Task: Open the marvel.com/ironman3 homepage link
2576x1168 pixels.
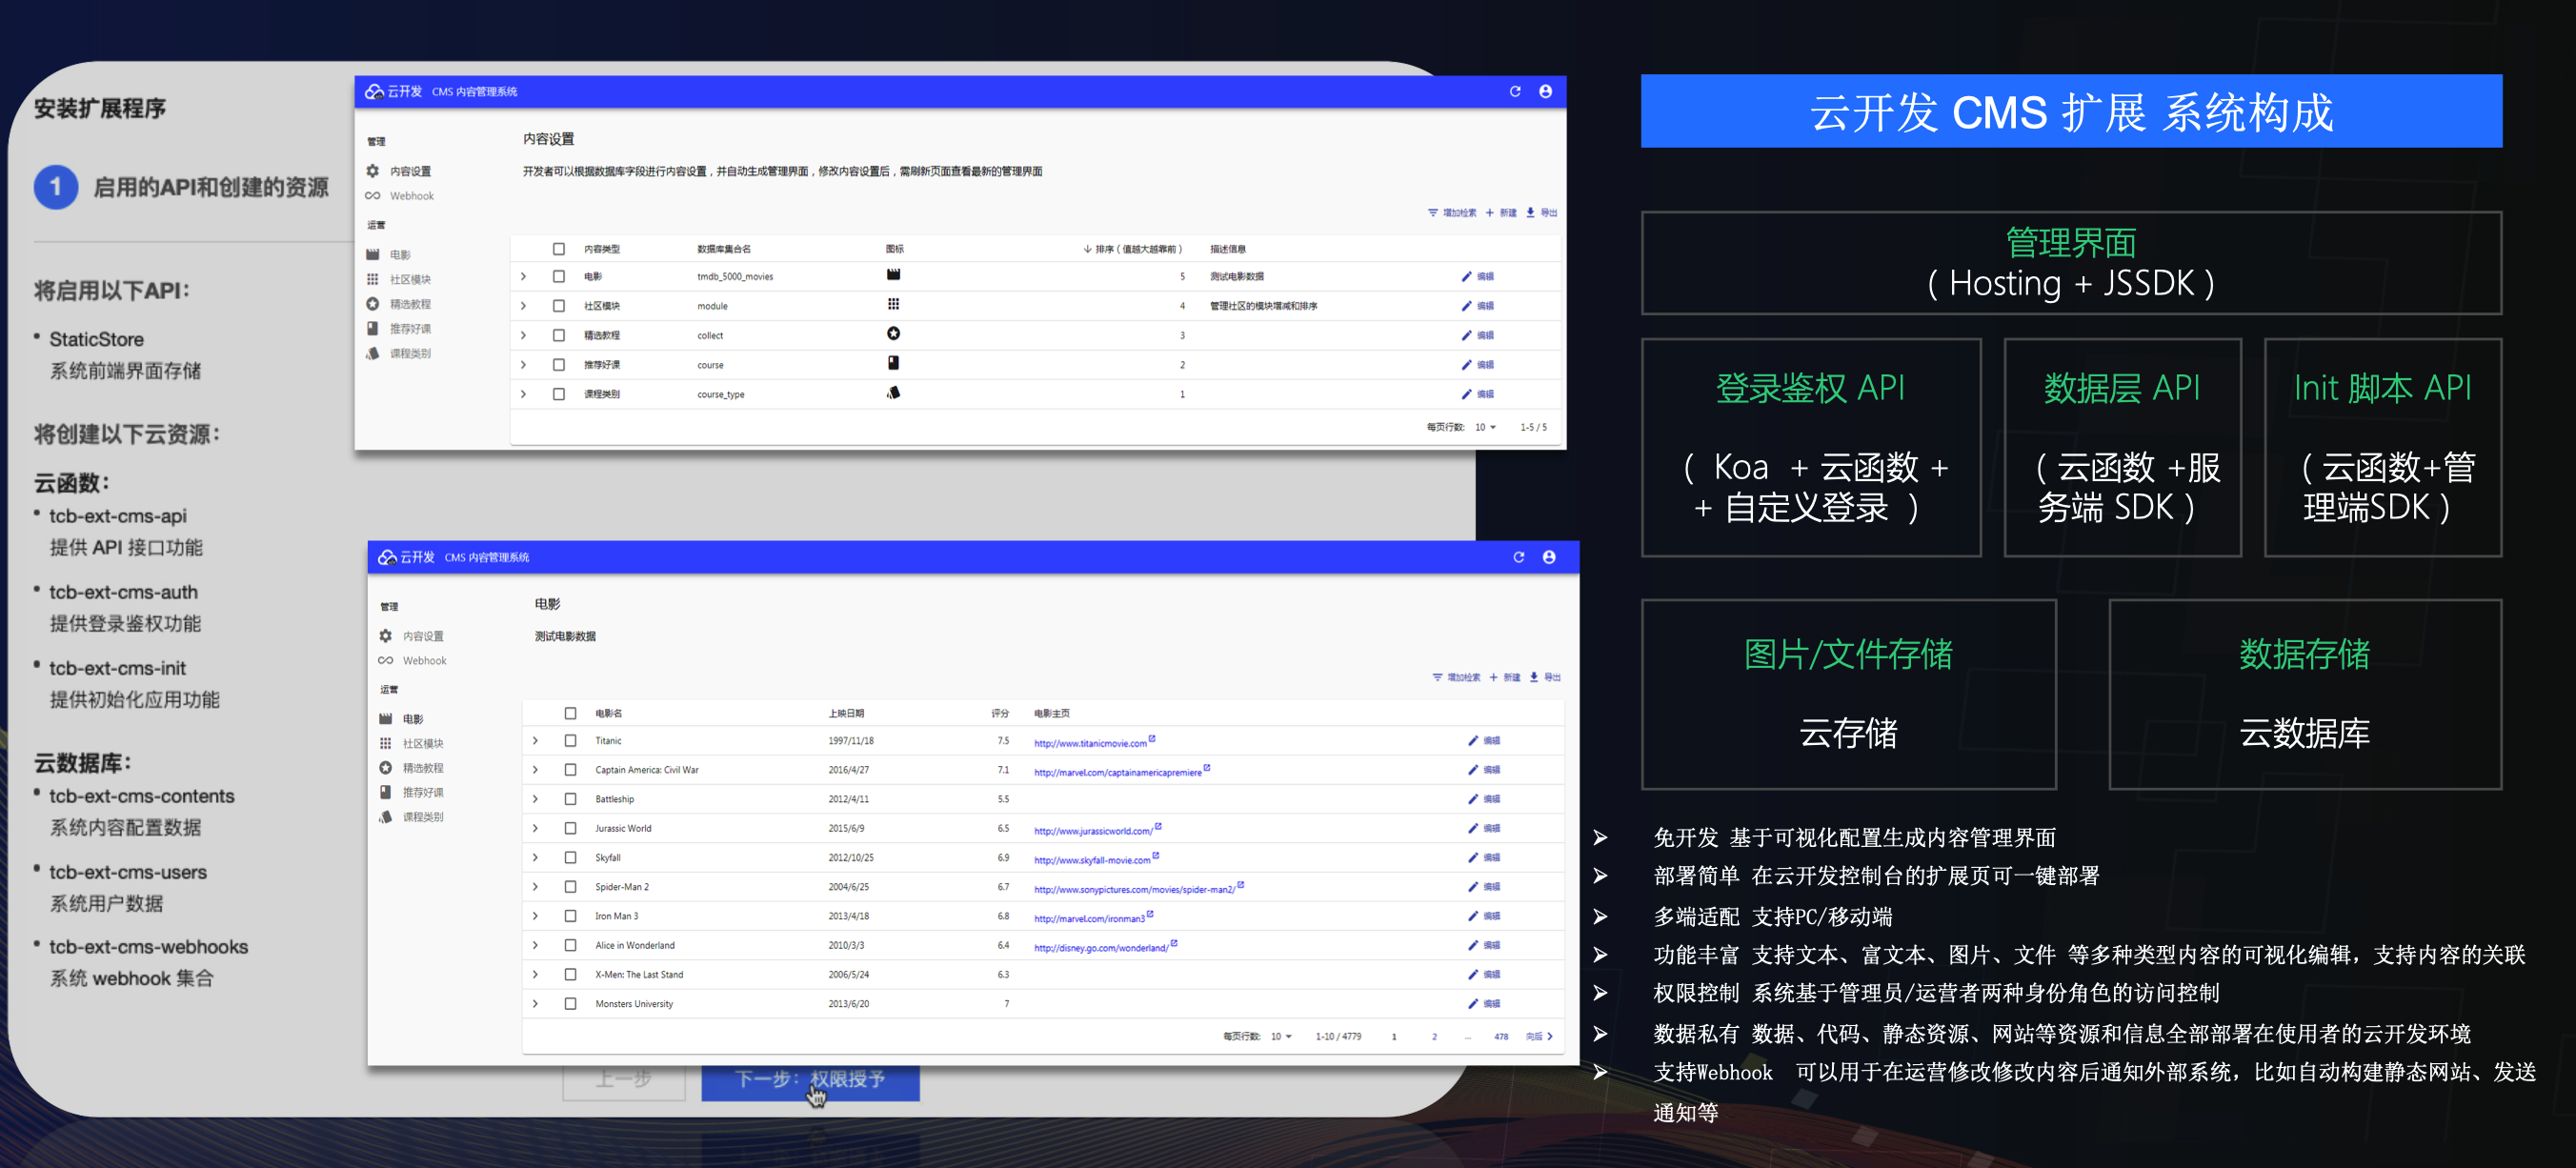Action: pyautogui.click(x=1088, y=918)
